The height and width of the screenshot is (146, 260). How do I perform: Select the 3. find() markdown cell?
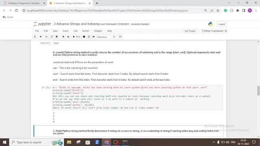tap(128, 131)
